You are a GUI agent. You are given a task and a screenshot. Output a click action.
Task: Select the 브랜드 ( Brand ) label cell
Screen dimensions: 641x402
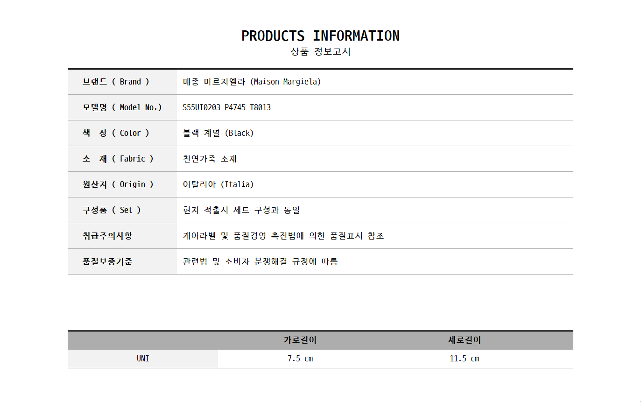pos(116,82)
